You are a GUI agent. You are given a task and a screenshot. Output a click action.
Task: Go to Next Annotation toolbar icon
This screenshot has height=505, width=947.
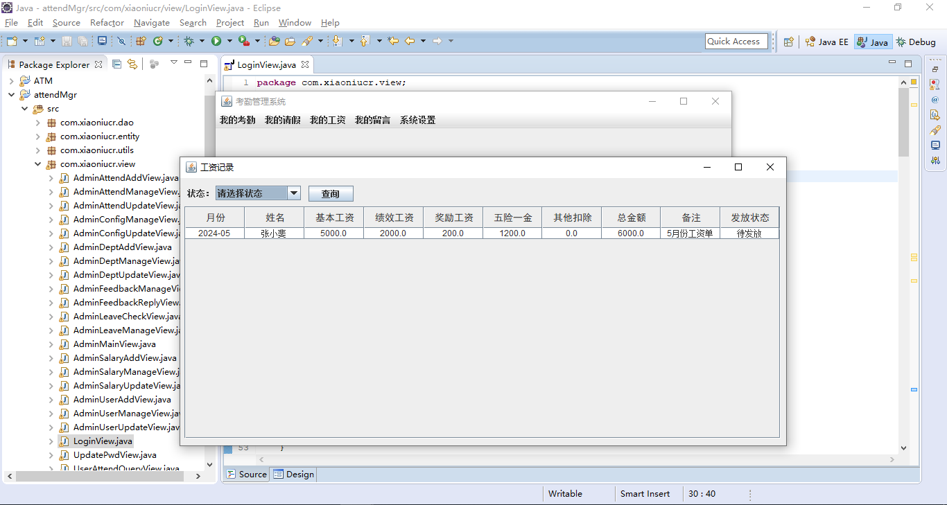point(338,42)
